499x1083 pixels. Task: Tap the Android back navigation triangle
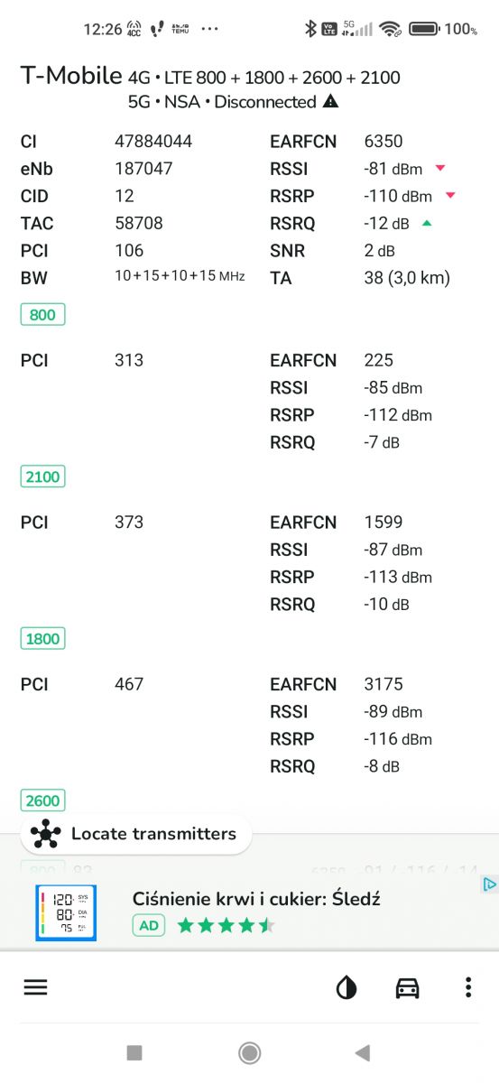pyautogui.click(x=363, y=1052)
